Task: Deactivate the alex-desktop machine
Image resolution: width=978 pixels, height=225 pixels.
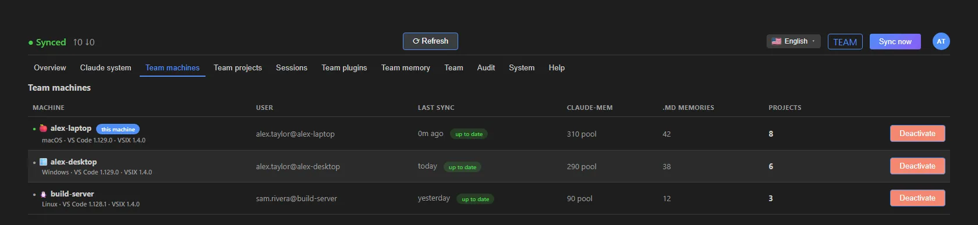Action: pyautogui.click(x=917, y=166)
